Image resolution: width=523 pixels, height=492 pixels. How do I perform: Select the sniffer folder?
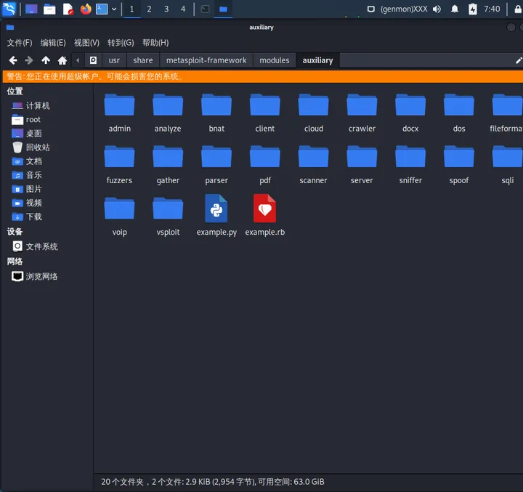[410, 164]
